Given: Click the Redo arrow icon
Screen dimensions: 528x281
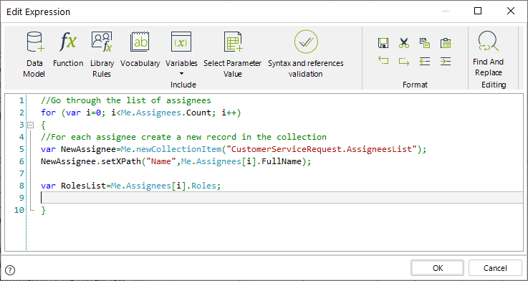Looking at the screenshot, I should pyautogui.click(x=404, y=62).
